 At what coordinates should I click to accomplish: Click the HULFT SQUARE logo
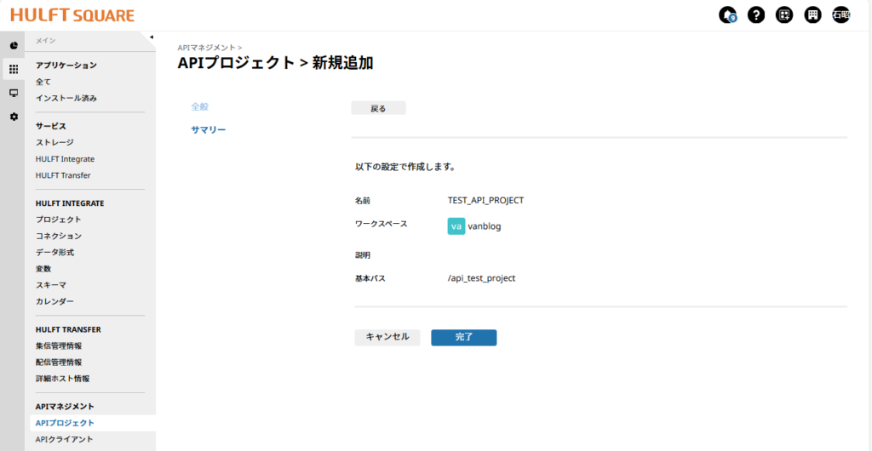click(72, 15)
